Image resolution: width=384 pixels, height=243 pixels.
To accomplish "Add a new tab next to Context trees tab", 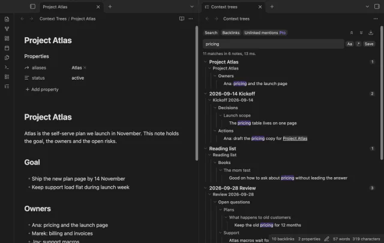I will [272, 7].
